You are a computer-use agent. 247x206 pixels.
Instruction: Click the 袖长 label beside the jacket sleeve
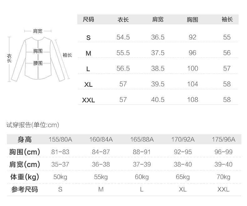click(67, 55)
